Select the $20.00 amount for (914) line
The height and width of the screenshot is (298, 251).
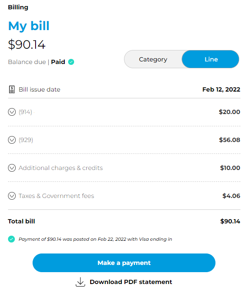tap(229, 112)
